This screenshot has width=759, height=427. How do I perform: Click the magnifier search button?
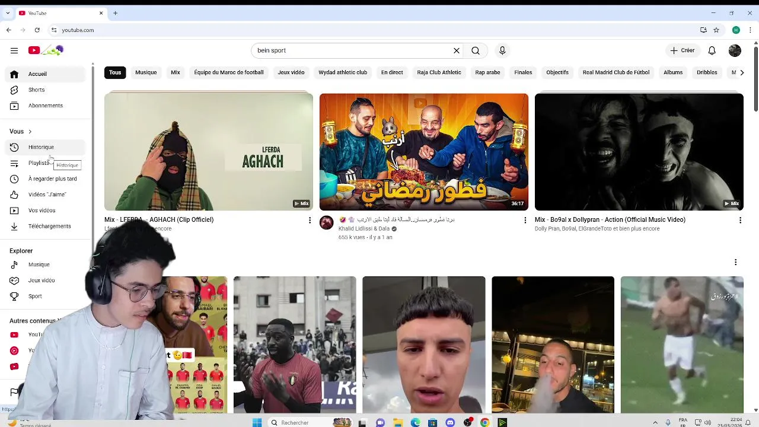(x=476, y=50)
